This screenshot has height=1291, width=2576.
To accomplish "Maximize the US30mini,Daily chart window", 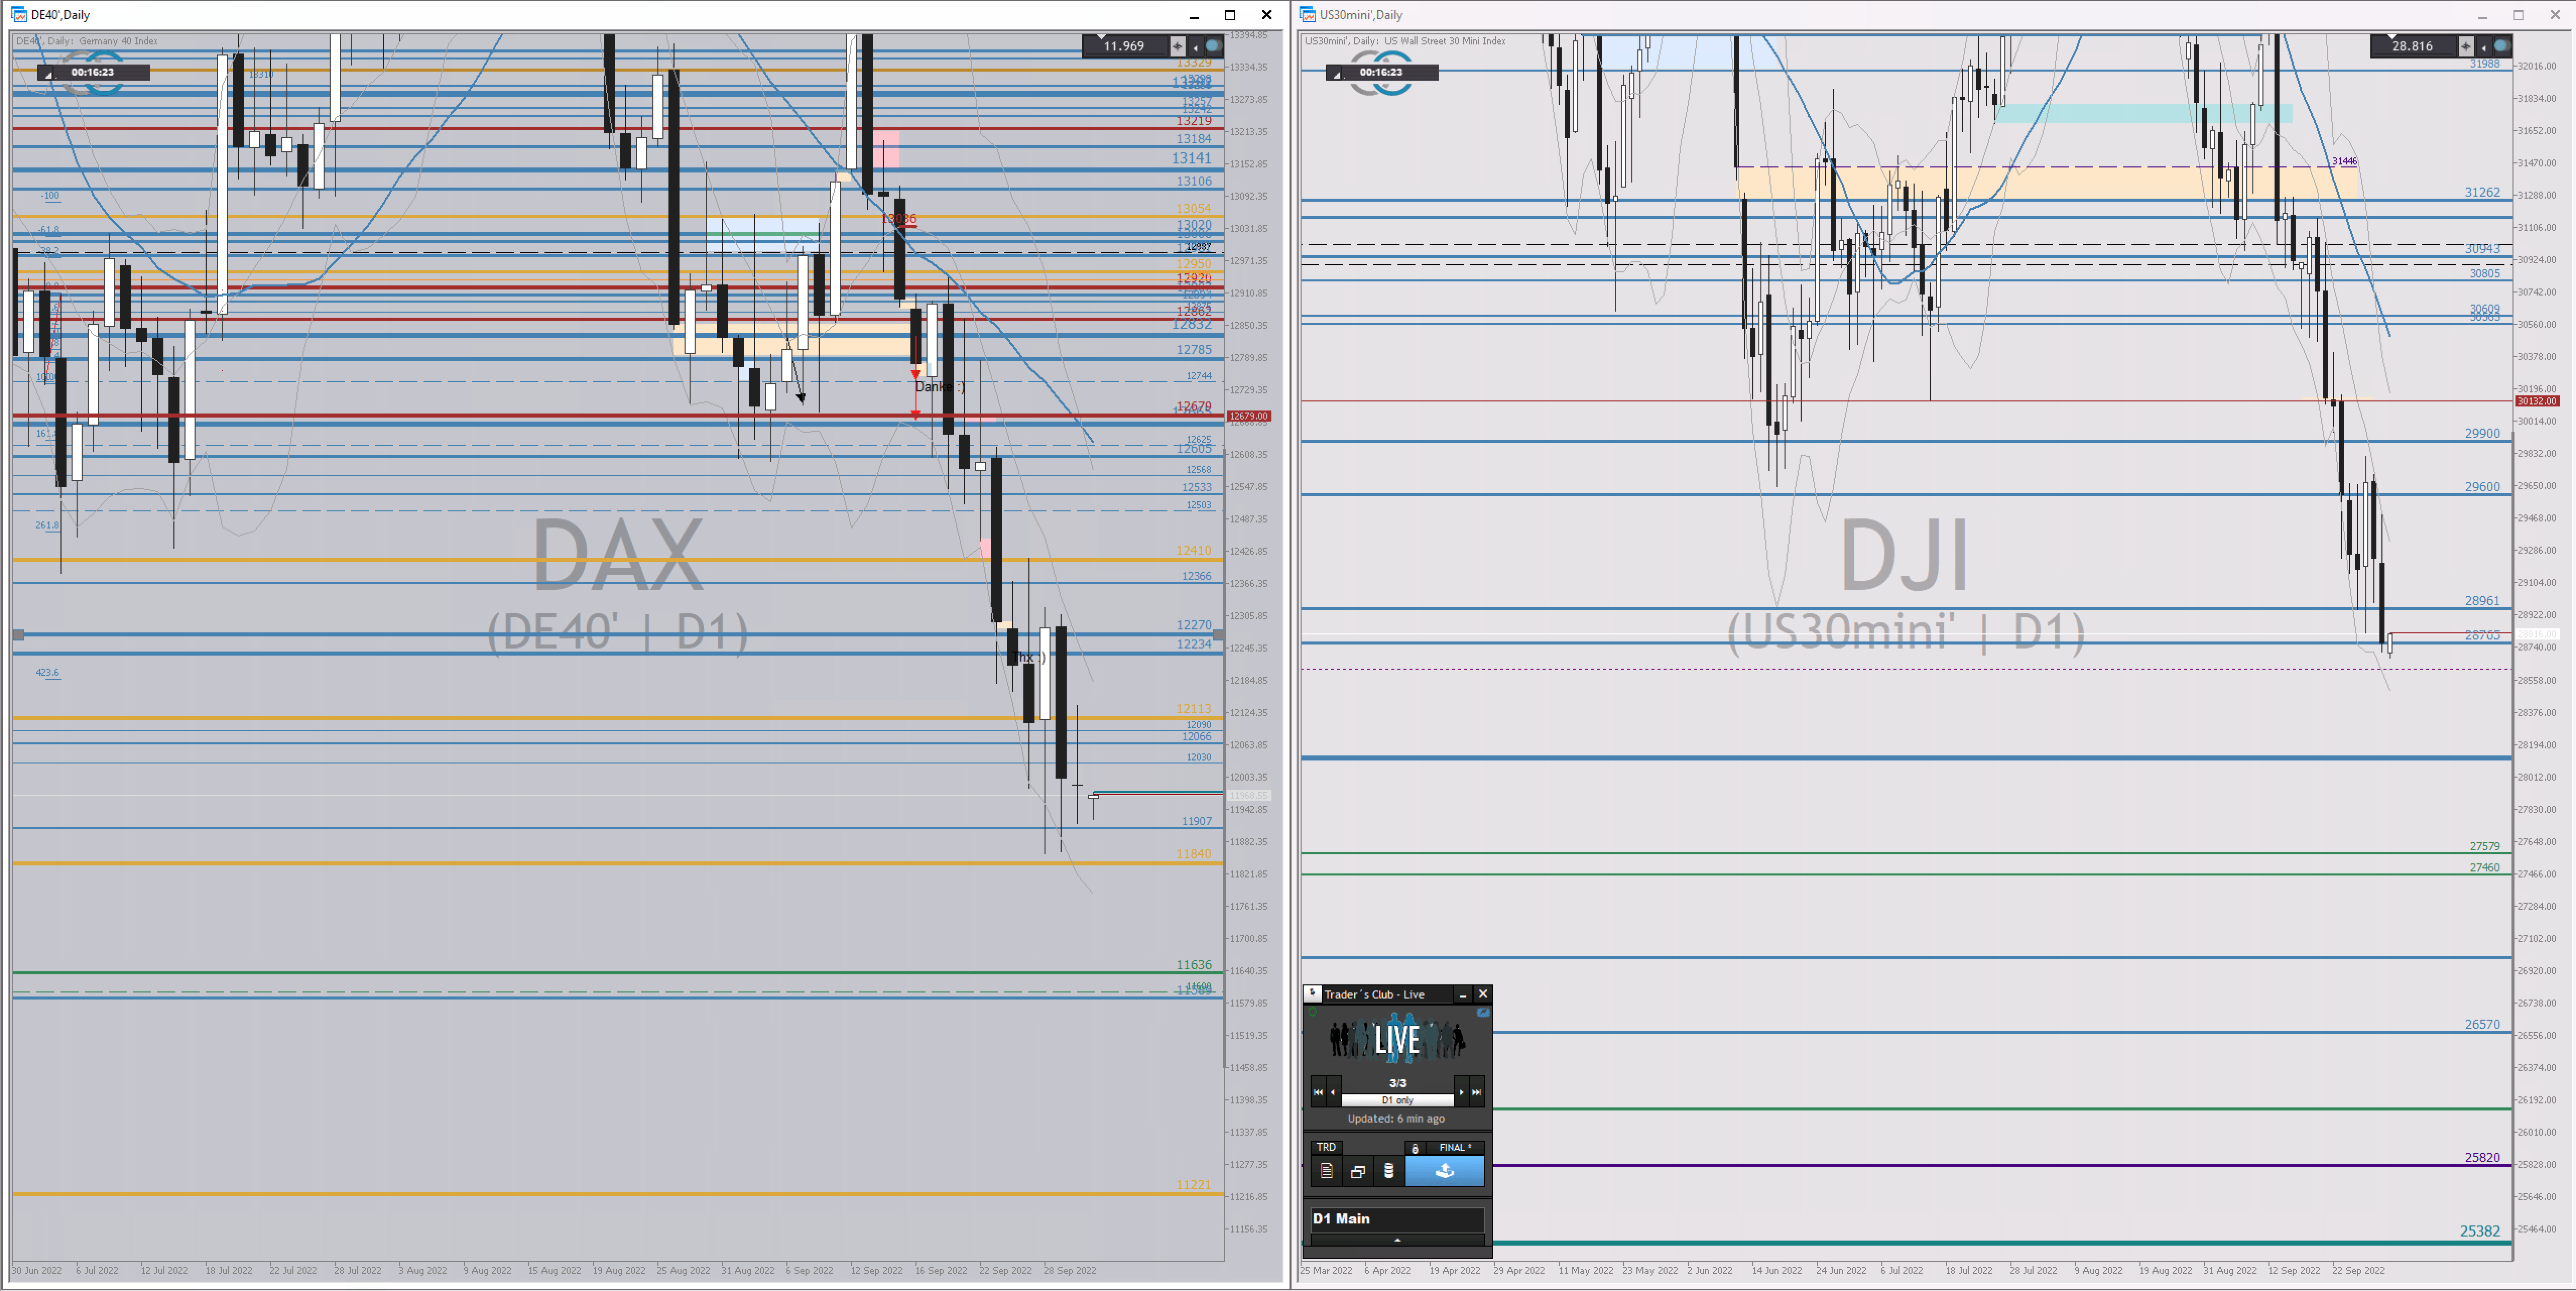I will click(x=2518, y=15).
